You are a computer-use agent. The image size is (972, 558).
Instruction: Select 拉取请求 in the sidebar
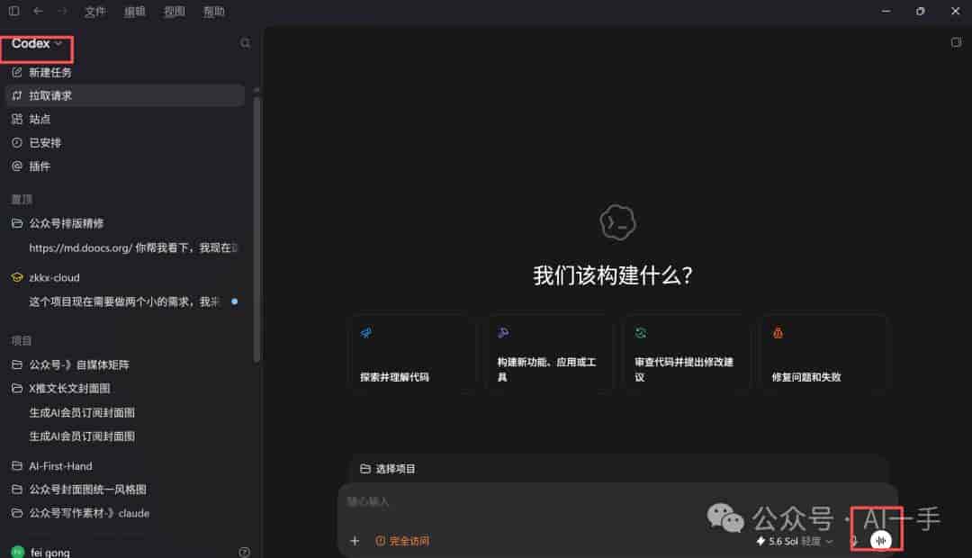pyautogui.click(x=124, y=95)
